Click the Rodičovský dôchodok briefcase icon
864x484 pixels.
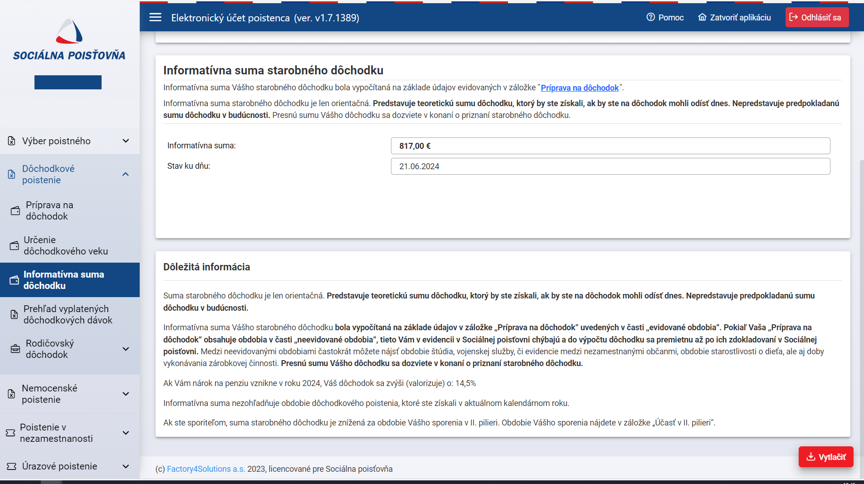click(15, 349)
